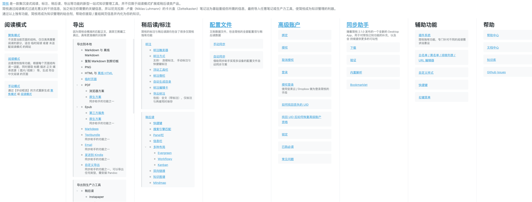This screenshot has width=532, height=202.
Task: Open the 插件系统 link
Action: [424, 35]
